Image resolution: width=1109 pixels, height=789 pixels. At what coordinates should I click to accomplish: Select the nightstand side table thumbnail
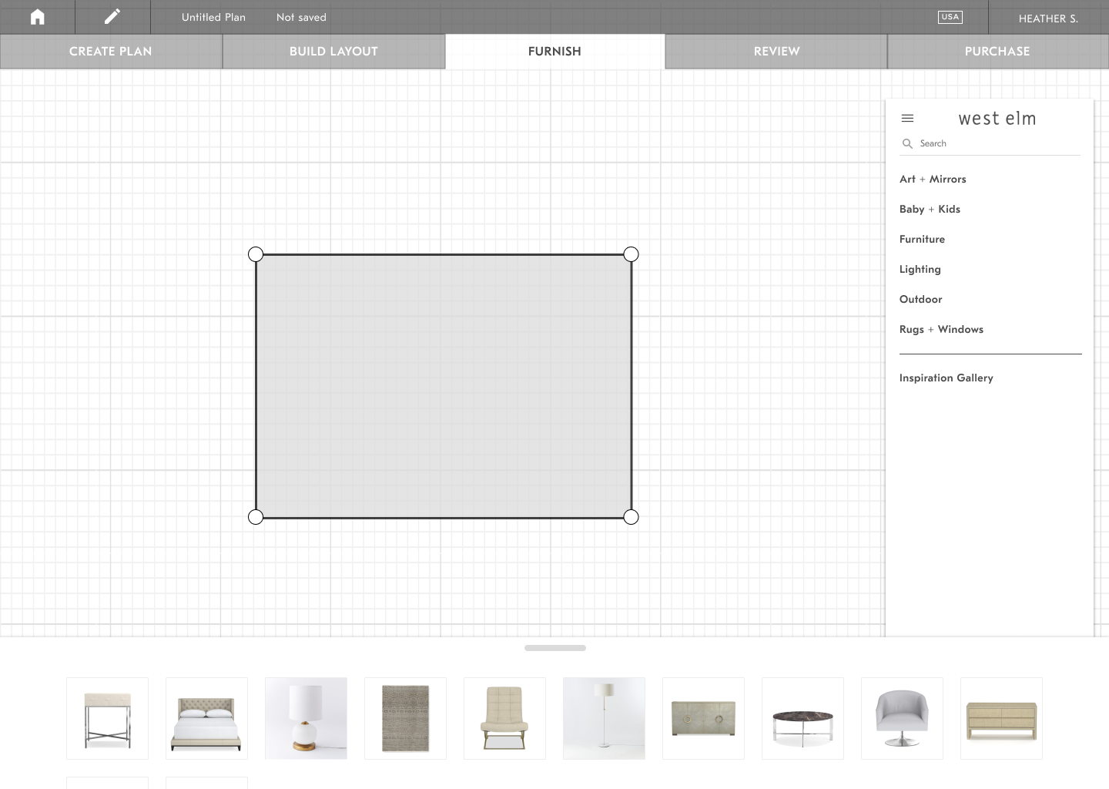(x=107, y=718)
